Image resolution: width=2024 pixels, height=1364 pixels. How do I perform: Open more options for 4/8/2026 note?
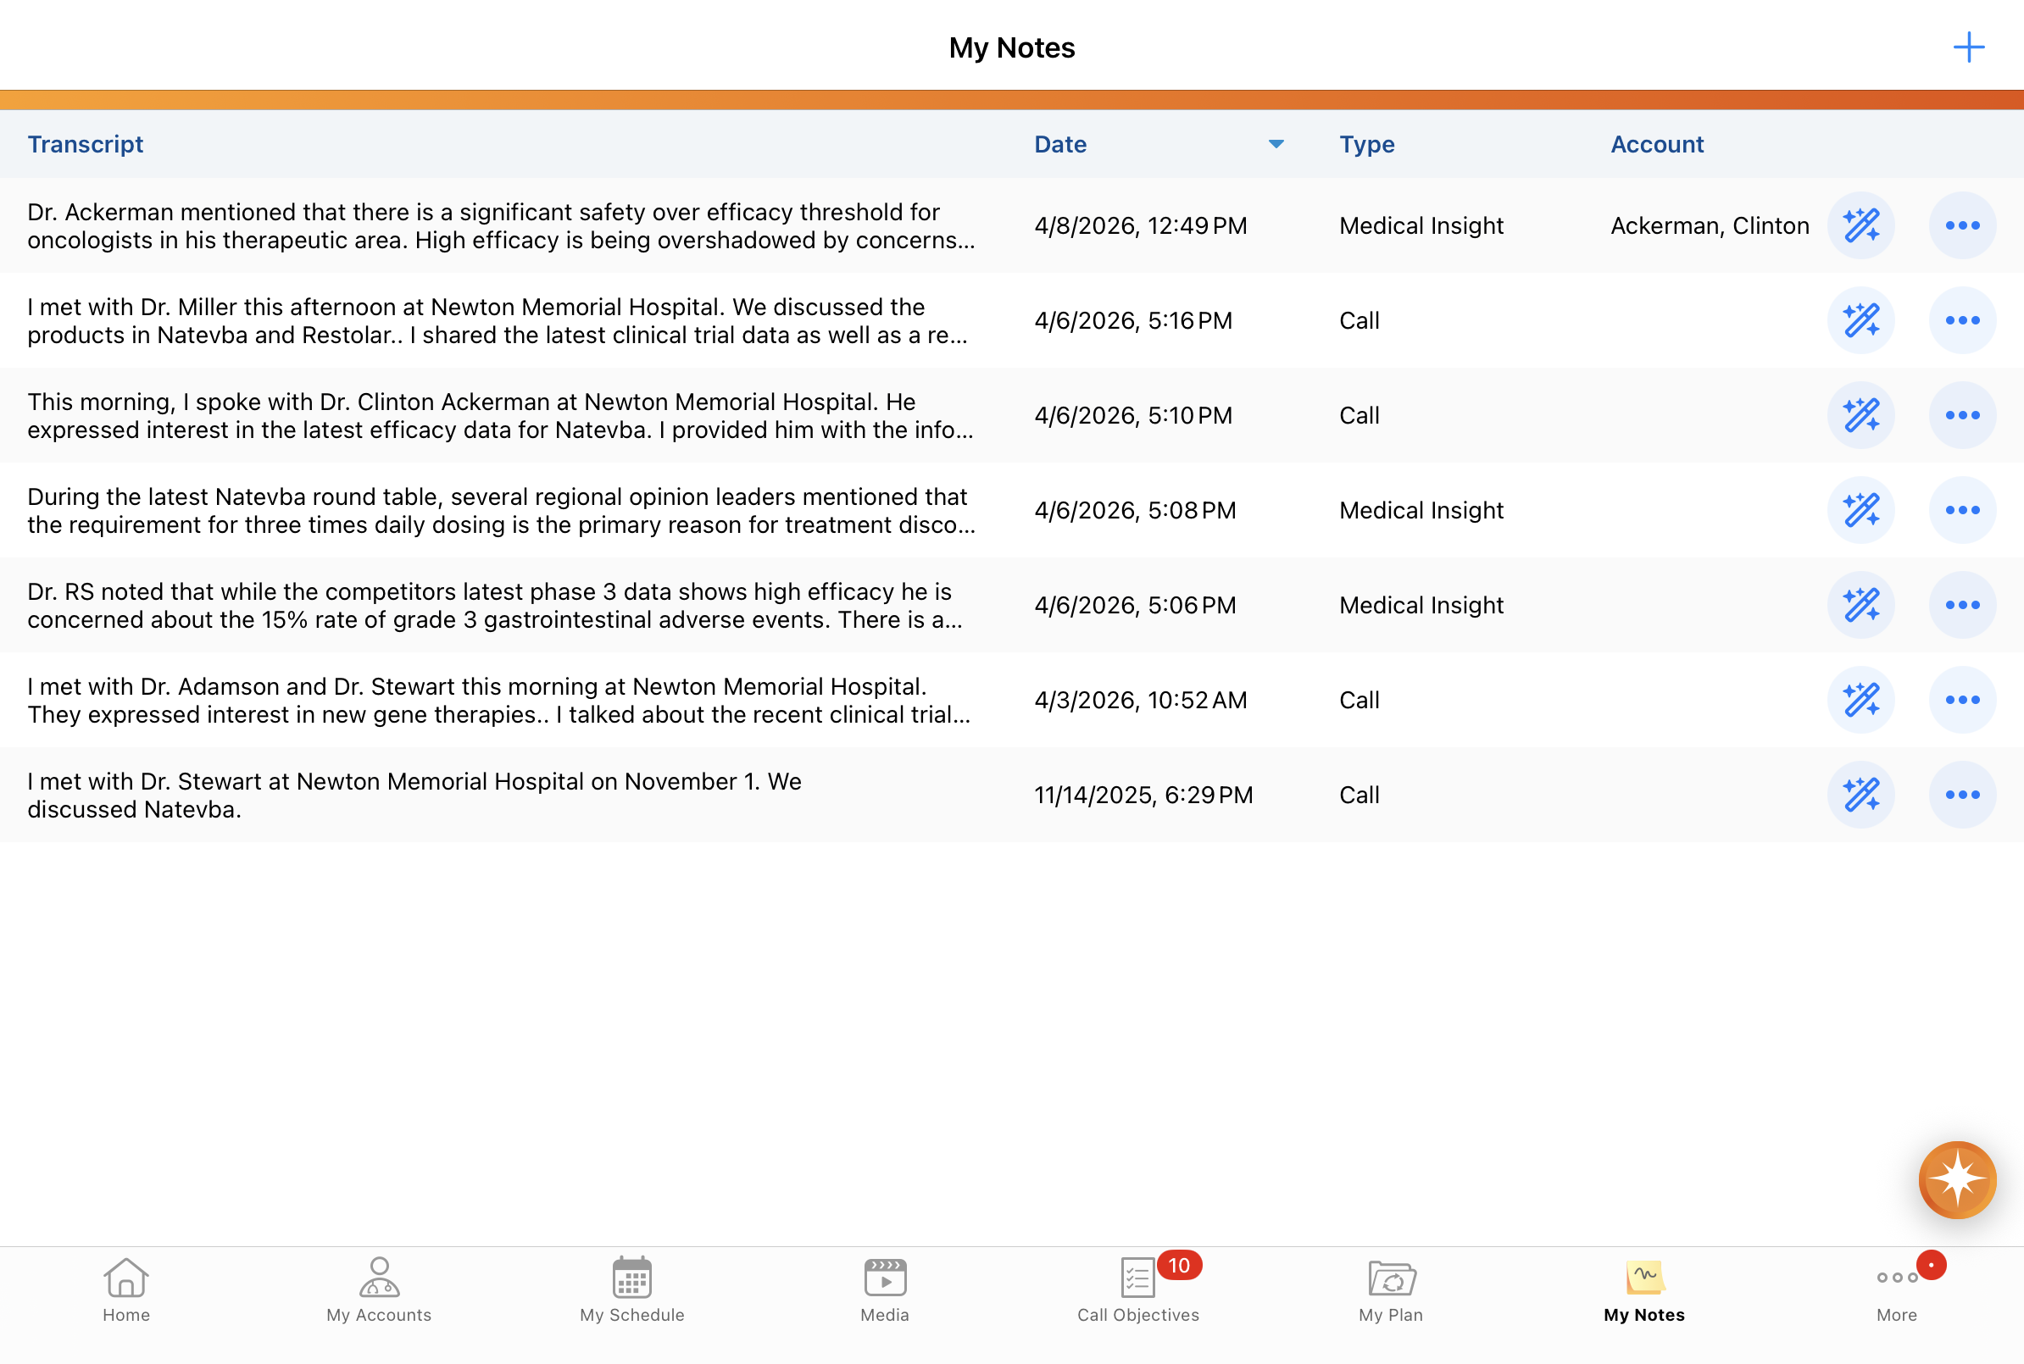click(1961, 226)
